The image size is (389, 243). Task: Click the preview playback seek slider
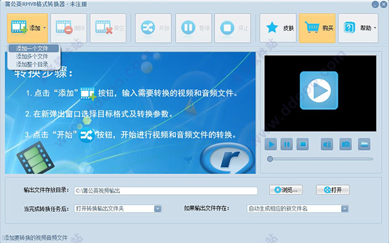pyautogui.click(x=320, y=159)
